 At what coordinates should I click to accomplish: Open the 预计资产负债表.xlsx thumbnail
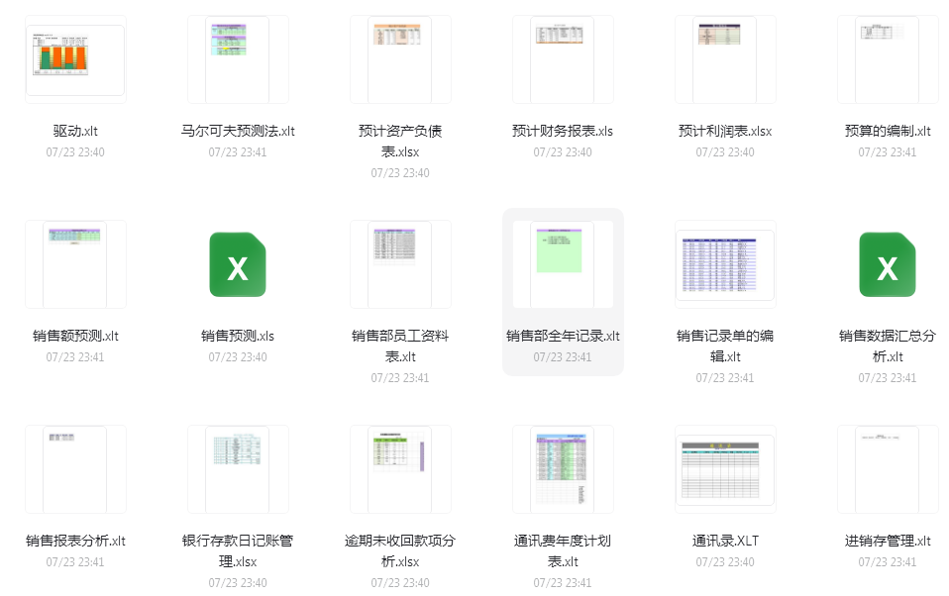click(x=399, y=59)
